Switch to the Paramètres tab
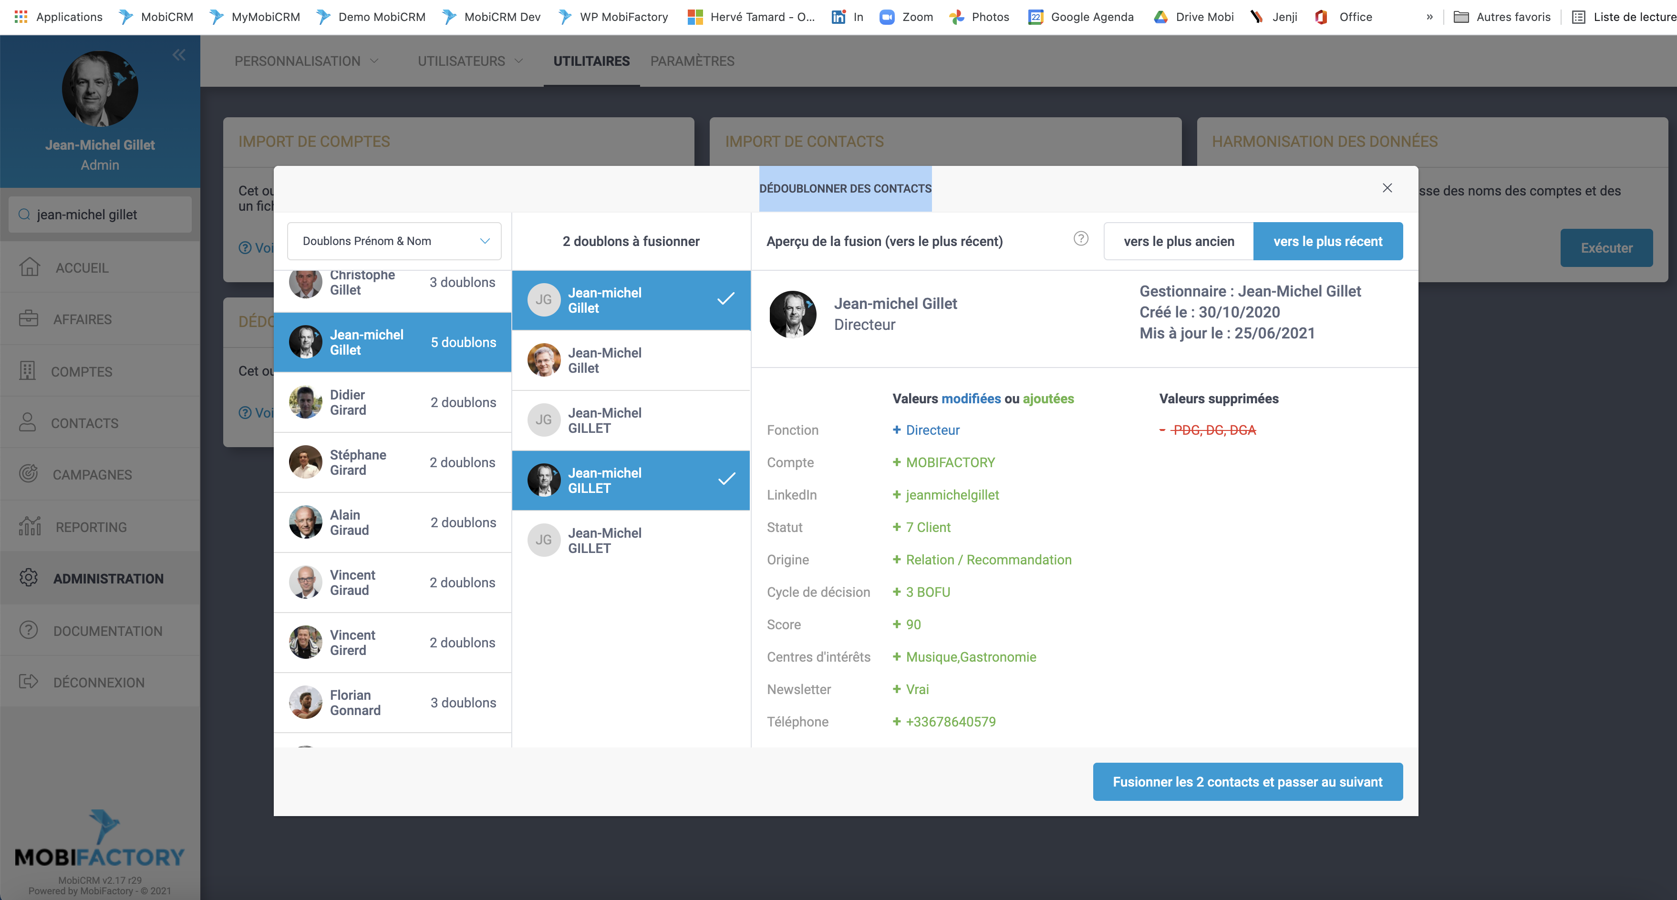The height and width of the screenshot is (900, 1677). [x=692, y=61]
